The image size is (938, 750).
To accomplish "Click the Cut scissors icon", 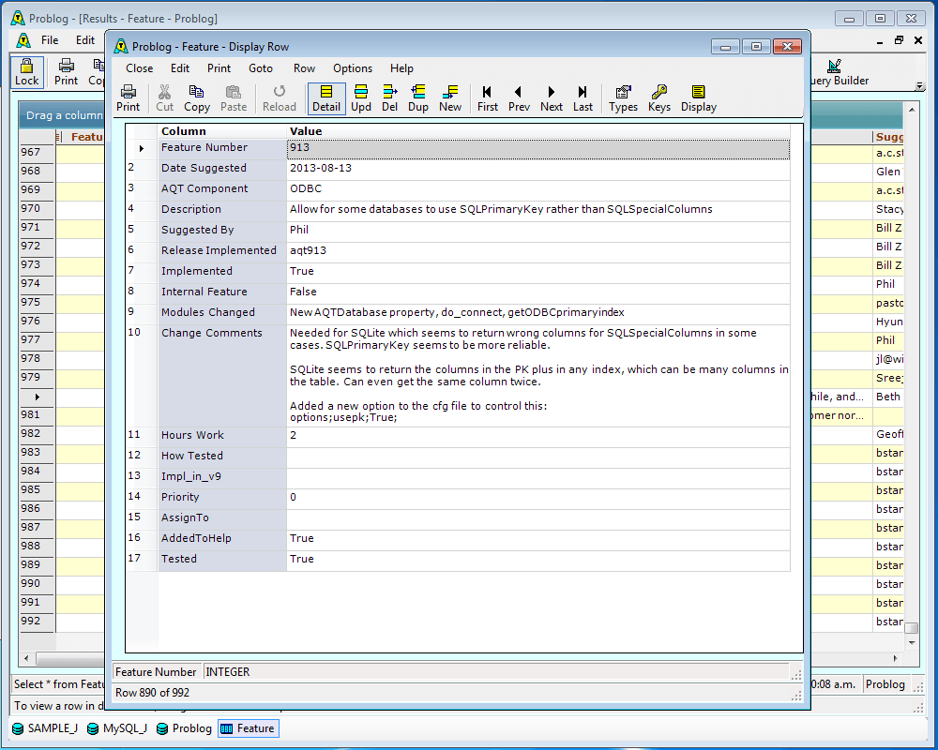I will coord(164,98).
